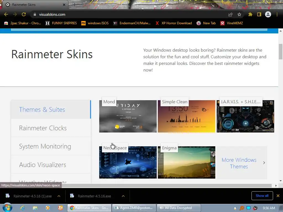Click the browser forward arrow
This screenshot has height=212, width=283.
click(15, 14)
